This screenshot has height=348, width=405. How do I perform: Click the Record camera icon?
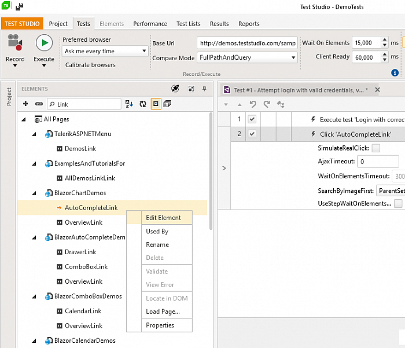14,42
